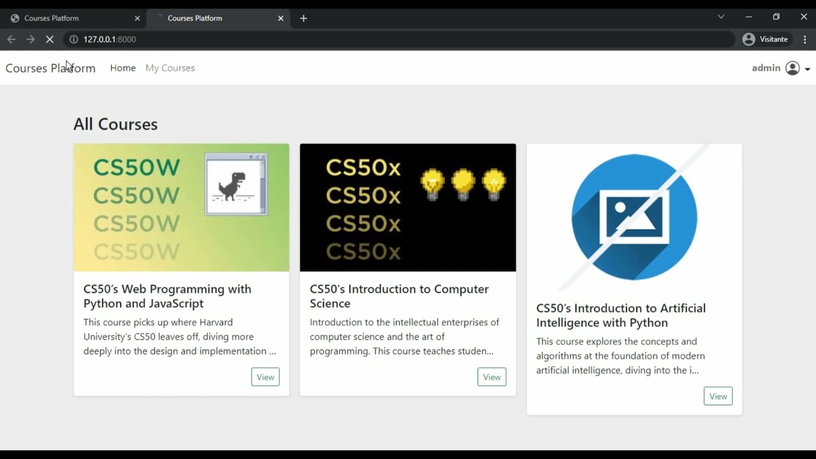The image size is (816, 459).
Task: Click the admin username text
Action: 766,68
